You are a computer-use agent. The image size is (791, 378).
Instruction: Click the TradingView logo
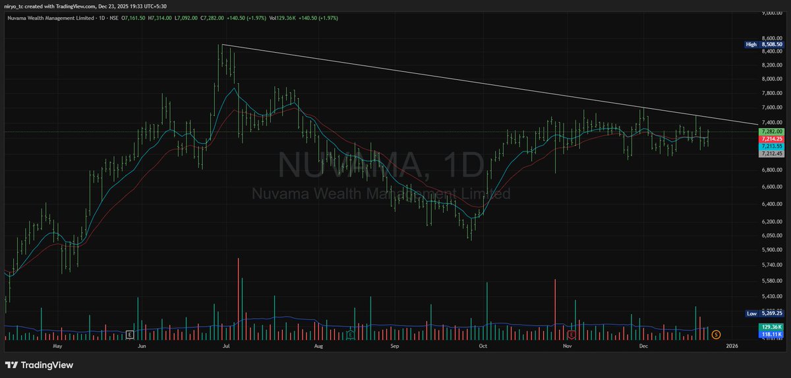pos(39,365)
